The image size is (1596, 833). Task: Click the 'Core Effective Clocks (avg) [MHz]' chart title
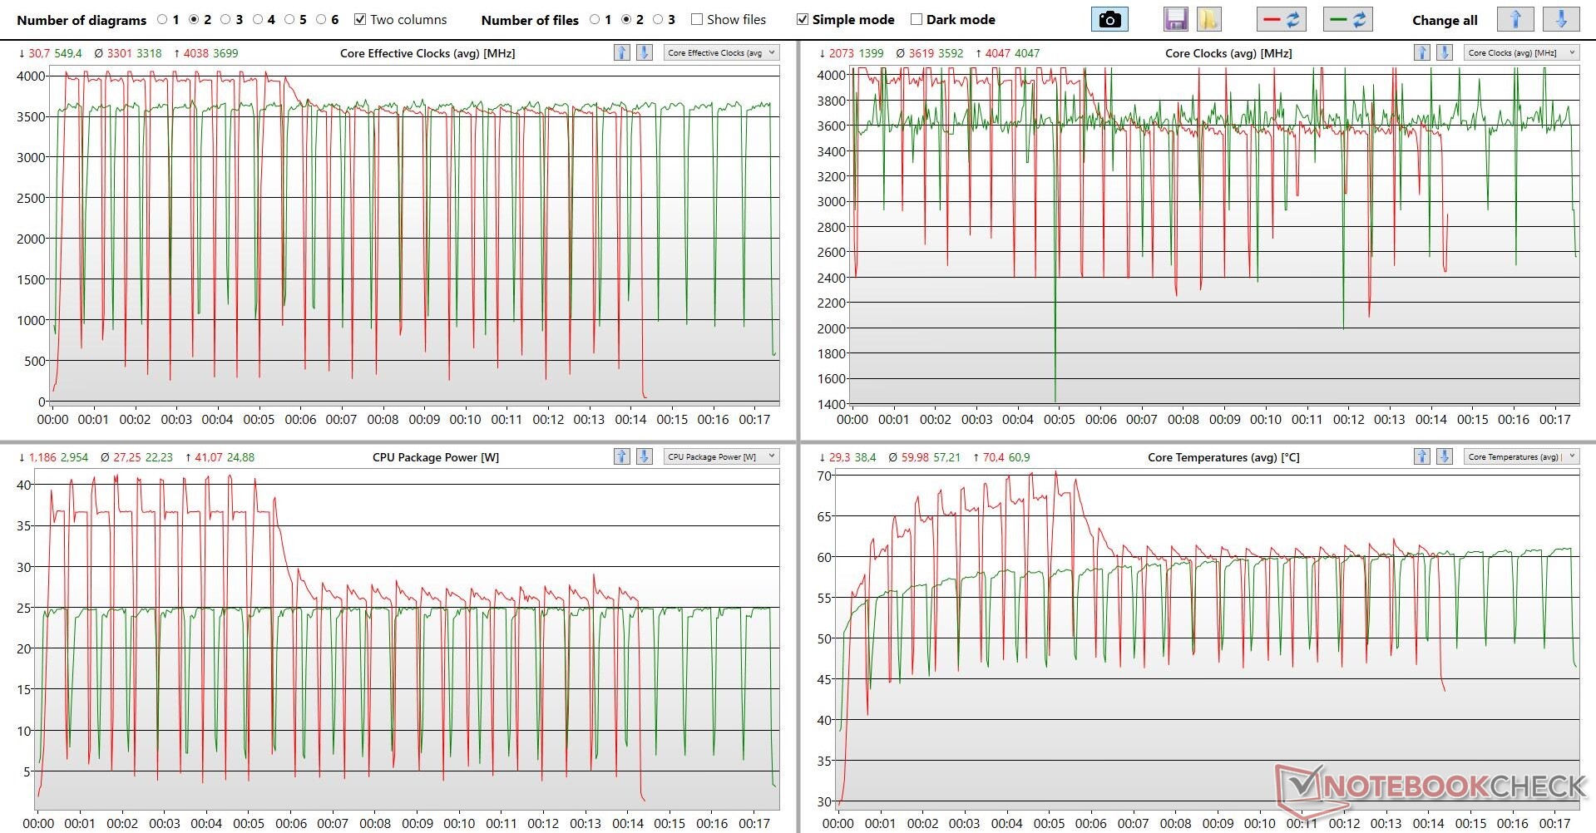[x=427, y=53]
